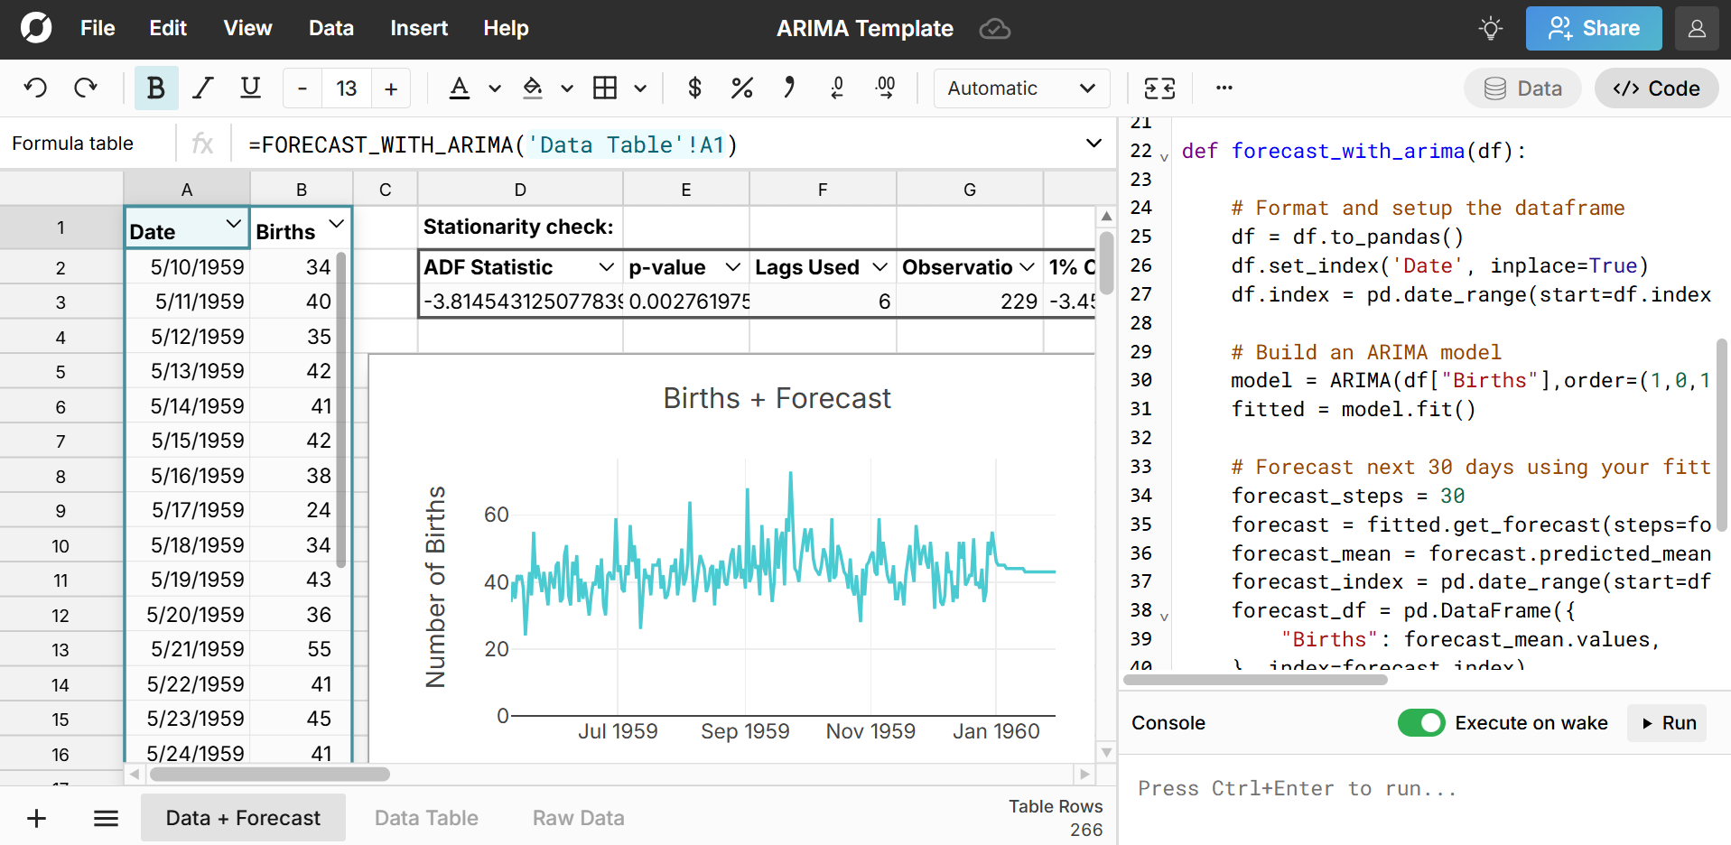The height and width of the screenshot is (845, 1731).
Task: Toggle bold formatting
Action: tap(155, 88)
